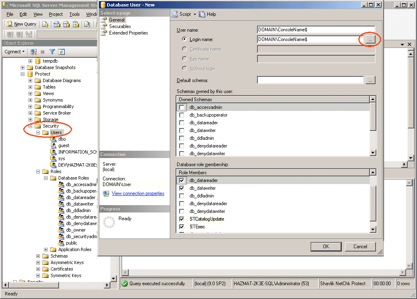The height and width of the screenshot is (299, 417).
Task: Collapse the Database Roles node
Action: pos(46,178)
